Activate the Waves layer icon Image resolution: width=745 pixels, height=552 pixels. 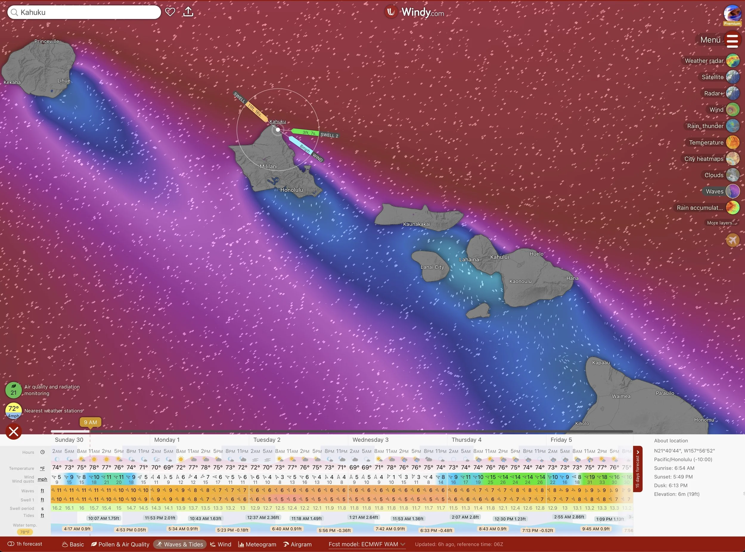coord(733,192)
